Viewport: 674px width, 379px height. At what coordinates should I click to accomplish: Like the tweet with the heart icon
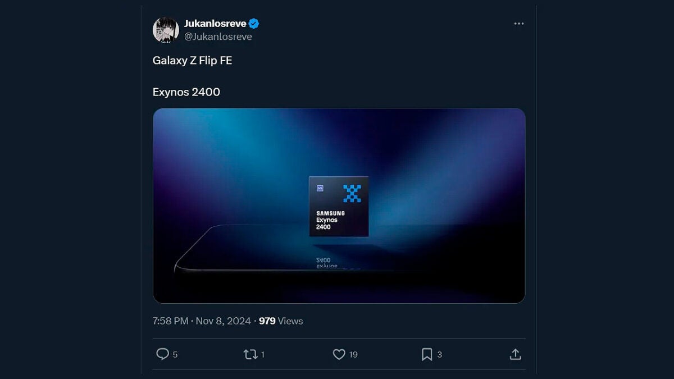339,354
